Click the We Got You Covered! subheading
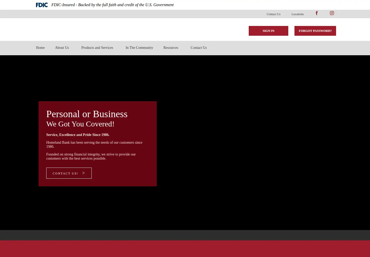The height and width of the screenshot is (257, 370). (80, 124)
